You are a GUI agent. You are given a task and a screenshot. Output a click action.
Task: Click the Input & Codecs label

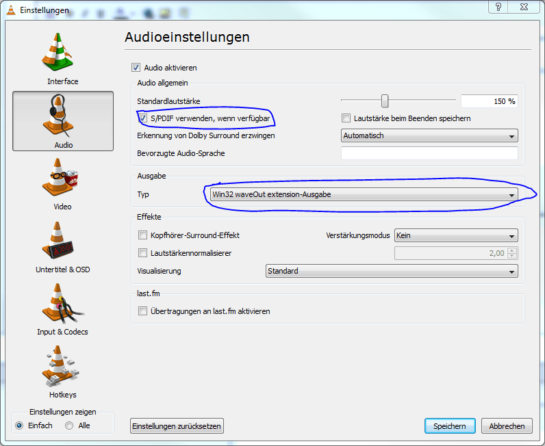(x=62, y=332)
